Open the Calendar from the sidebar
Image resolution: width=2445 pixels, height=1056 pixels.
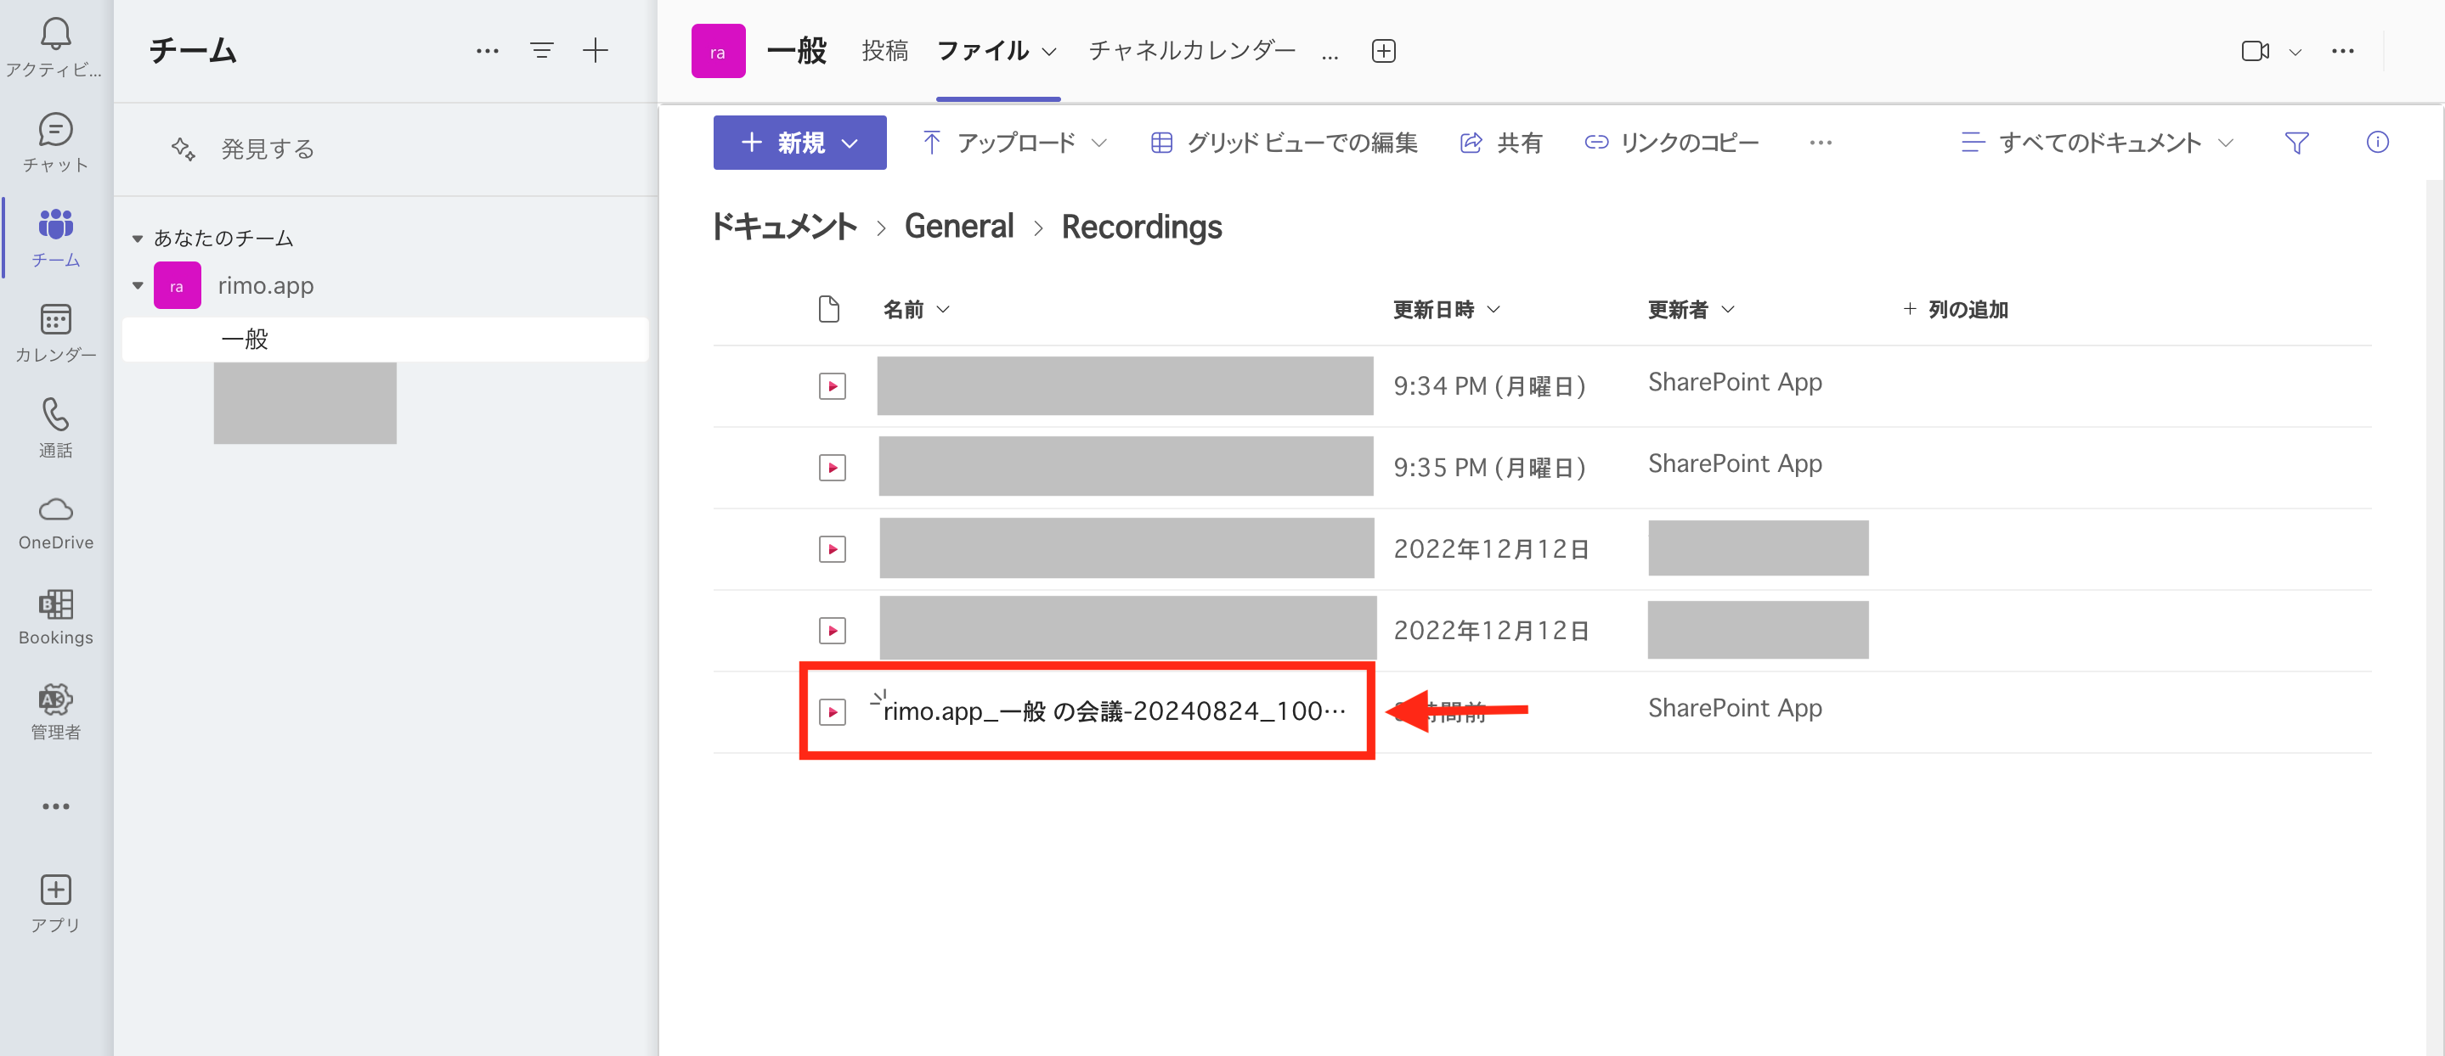pos(55,328)
